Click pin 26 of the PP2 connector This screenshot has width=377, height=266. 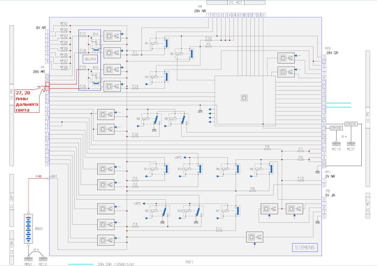[x=324, y=166]
